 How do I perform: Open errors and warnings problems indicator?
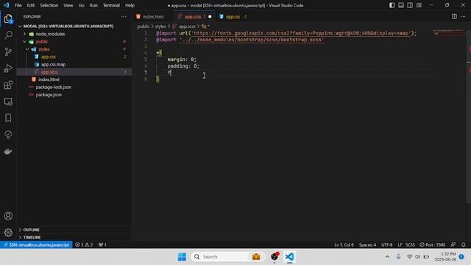[x=84, y=245]
